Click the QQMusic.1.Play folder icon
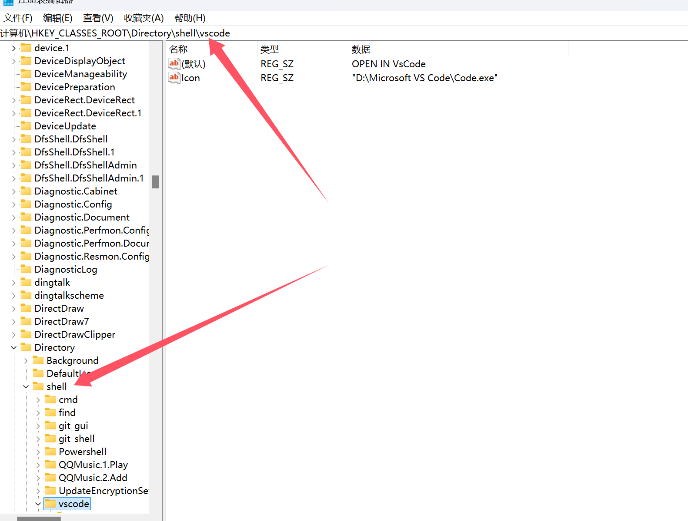The image size is (688, 521). coord(50,465)
